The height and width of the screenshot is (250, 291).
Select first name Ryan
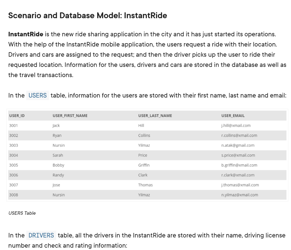[x=57, y=135]
